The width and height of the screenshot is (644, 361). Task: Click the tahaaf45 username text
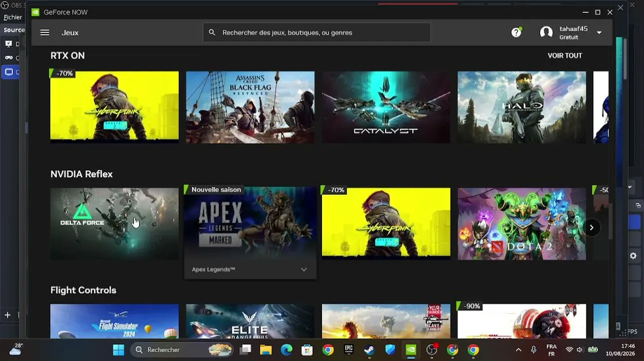point(574,29)
